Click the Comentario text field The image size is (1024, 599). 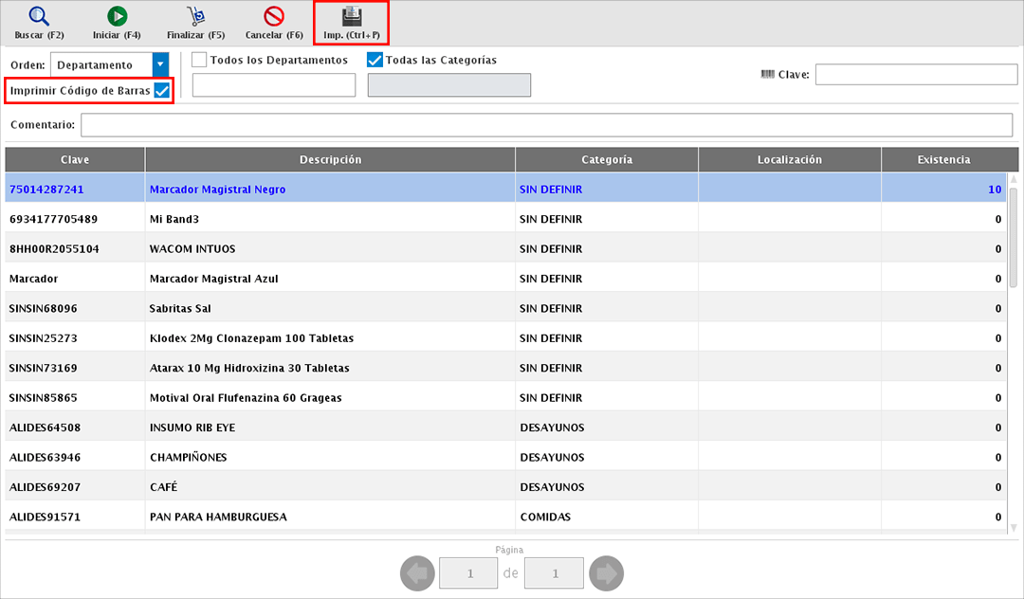546,125
